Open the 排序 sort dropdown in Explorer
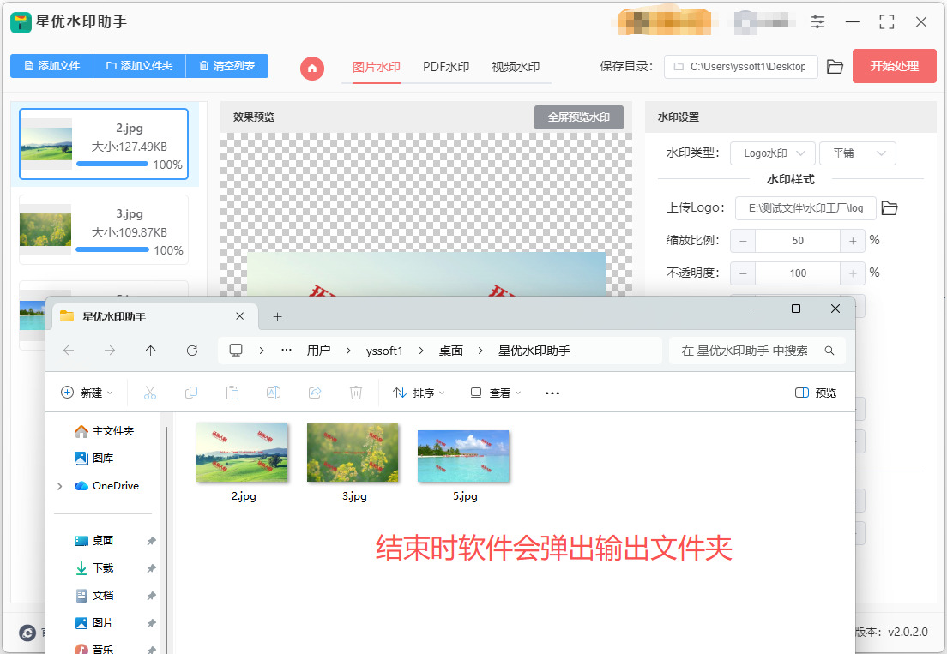947x654 pixels. tap(419, 393)
